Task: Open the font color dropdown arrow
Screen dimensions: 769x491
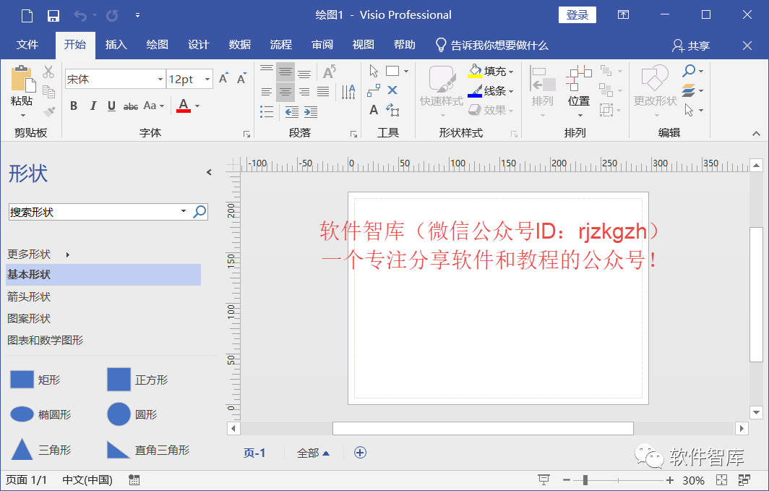Action: [x=197, y=106]
